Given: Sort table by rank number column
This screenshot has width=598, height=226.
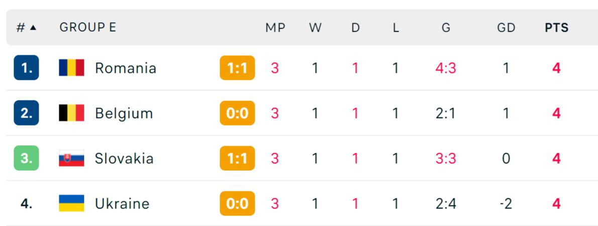Looking at the screenshot, I should 26,28.
